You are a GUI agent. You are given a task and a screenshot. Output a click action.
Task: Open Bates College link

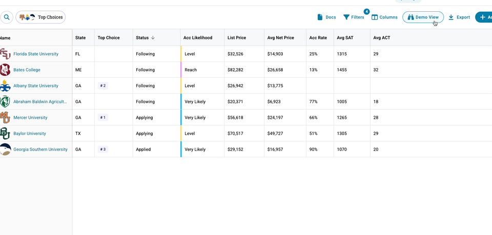[27, 70]
